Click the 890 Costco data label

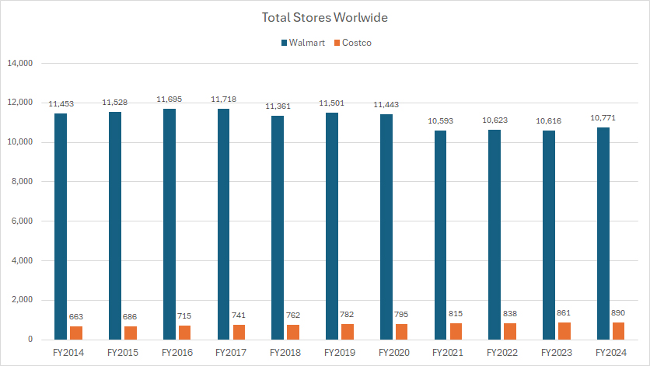[x=618, y=313]
